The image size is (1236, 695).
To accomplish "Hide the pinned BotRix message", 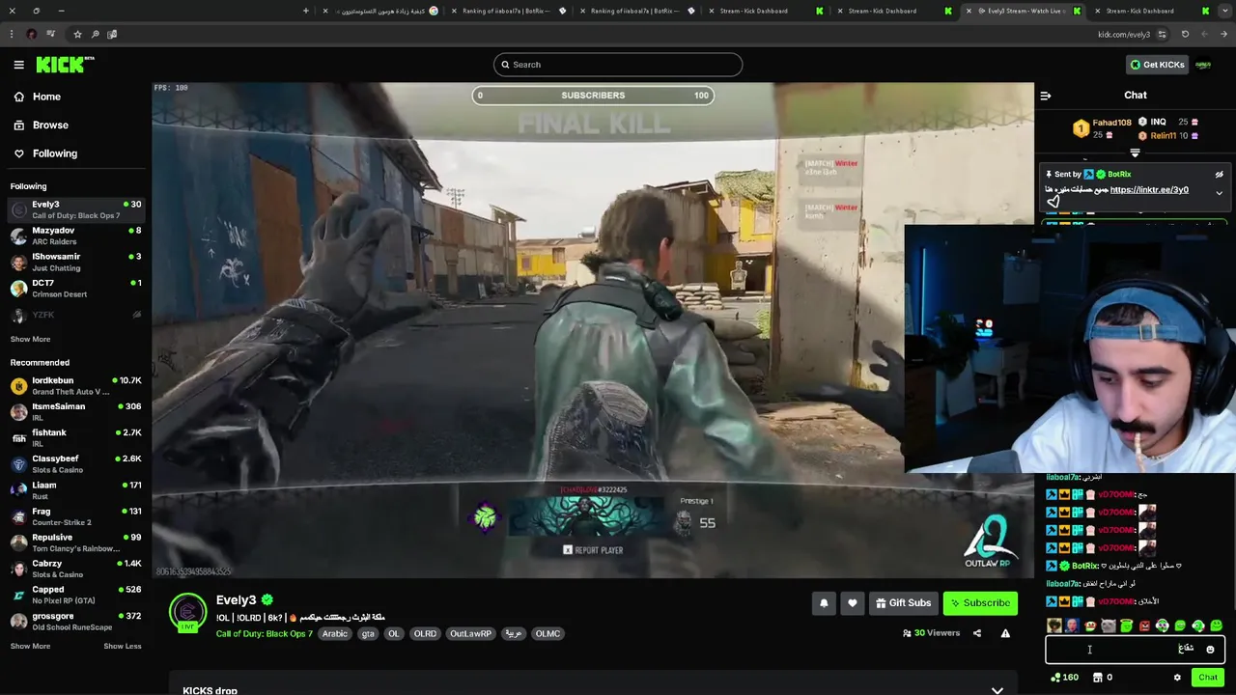I will click(x=1219, y=175).
